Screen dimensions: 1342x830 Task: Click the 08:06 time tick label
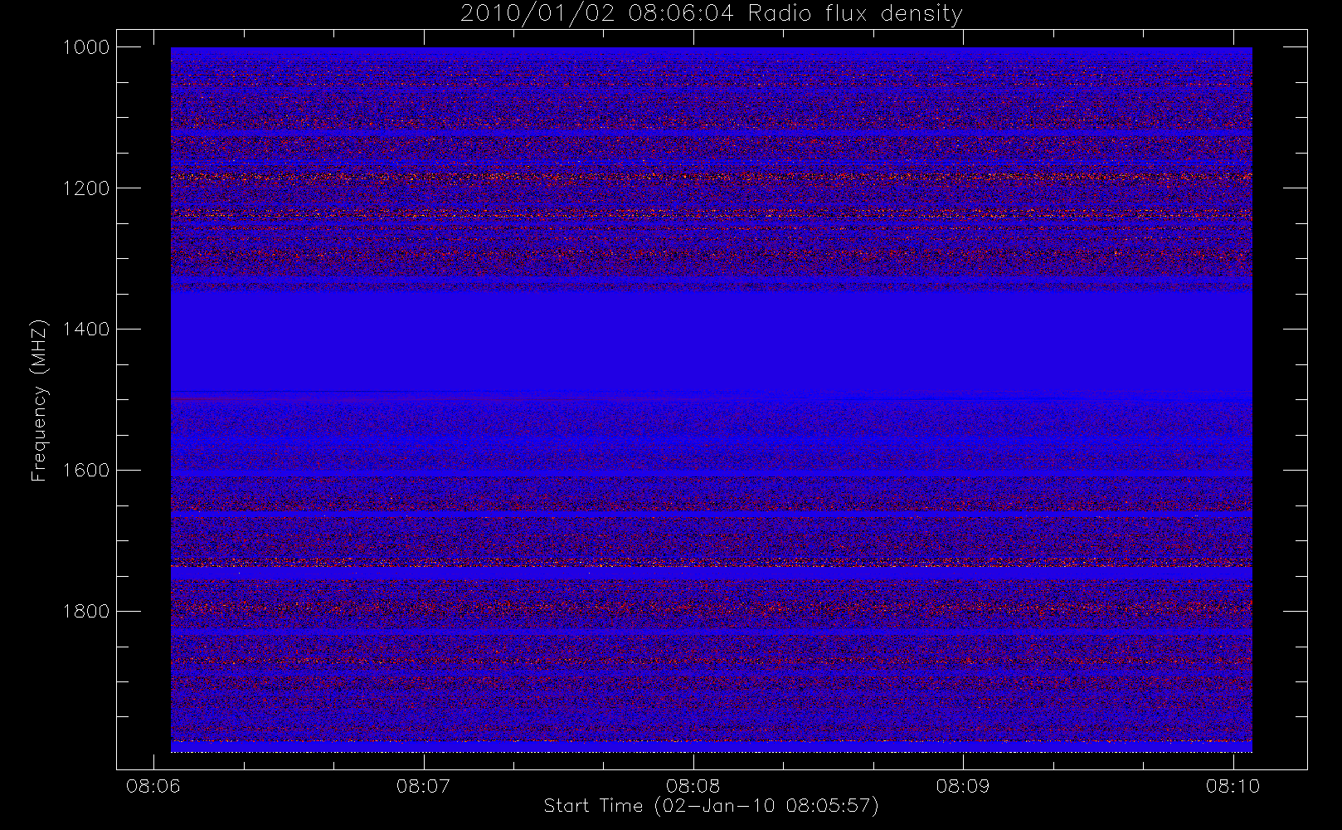[153, 786]
